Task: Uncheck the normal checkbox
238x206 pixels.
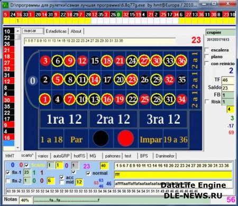Action: coord(88,173)
